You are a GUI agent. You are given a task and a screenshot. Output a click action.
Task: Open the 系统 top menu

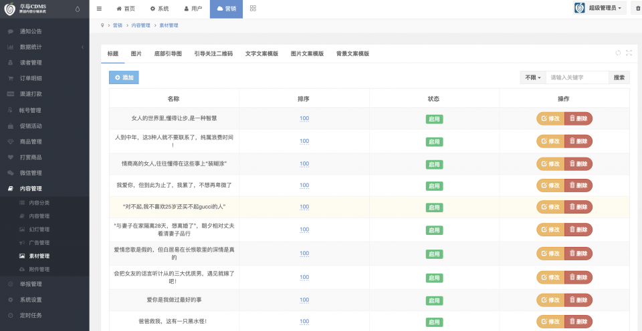pyautogui.click(x=159, y=9)
